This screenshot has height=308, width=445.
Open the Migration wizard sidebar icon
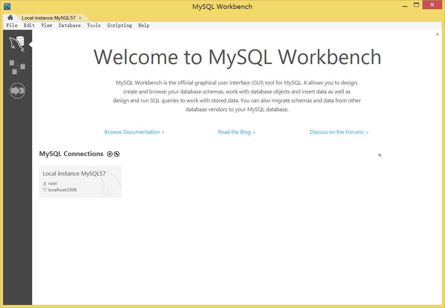(17, 91)
